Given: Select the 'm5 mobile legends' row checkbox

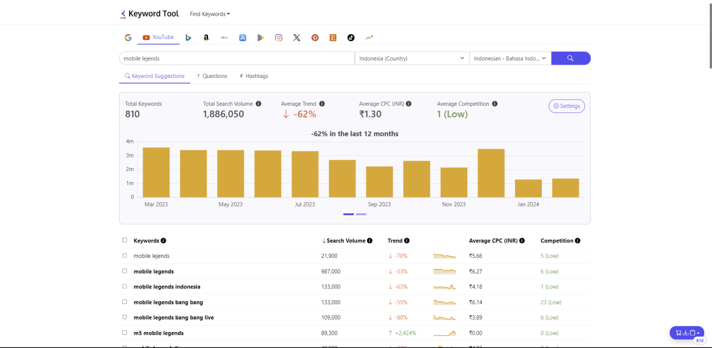Looking at the screenshot, I should (x=125, y=333).
